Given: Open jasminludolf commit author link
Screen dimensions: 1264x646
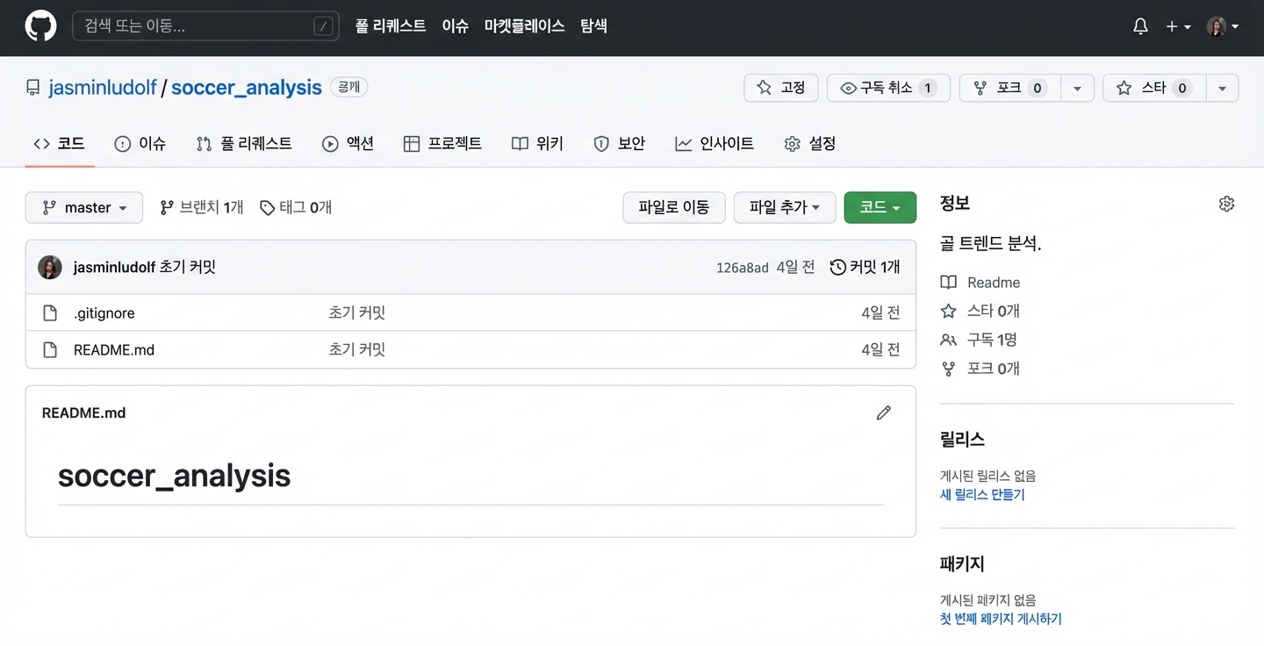Looking at the screenshot, I should point(114,268).
